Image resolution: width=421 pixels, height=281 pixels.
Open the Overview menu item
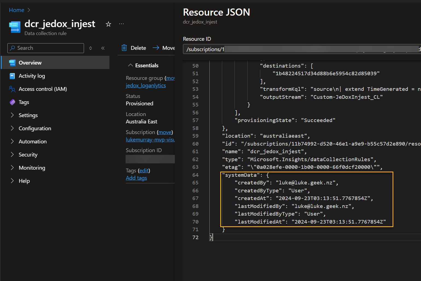click(55, 63)
